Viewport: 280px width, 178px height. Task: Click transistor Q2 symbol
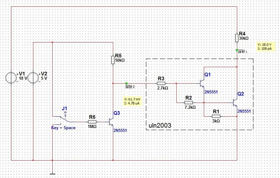(235, 102)
